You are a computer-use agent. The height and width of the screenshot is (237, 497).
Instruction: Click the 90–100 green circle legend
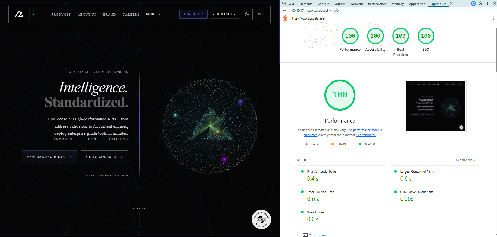367,144
